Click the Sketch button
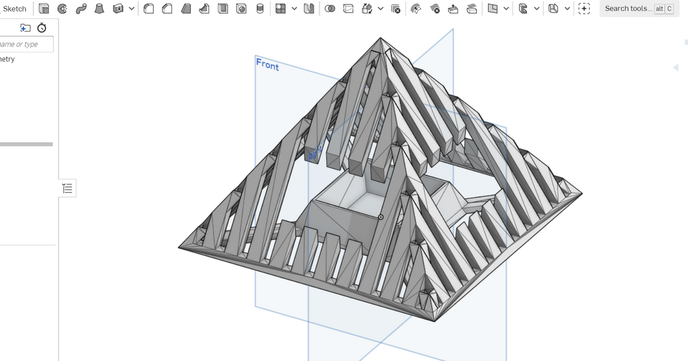The height and width of the screenshot is (361, 688). tap(14, 8)
